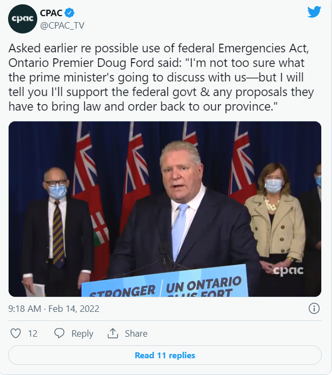
Task: Open the @CPAC_TV handle link
Action: [62, 25]
